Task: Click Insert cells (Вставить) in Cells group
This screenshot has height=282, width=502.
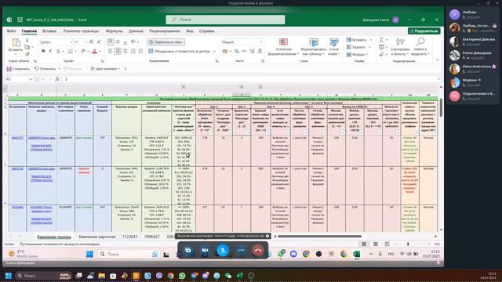Action: point(357,40)
